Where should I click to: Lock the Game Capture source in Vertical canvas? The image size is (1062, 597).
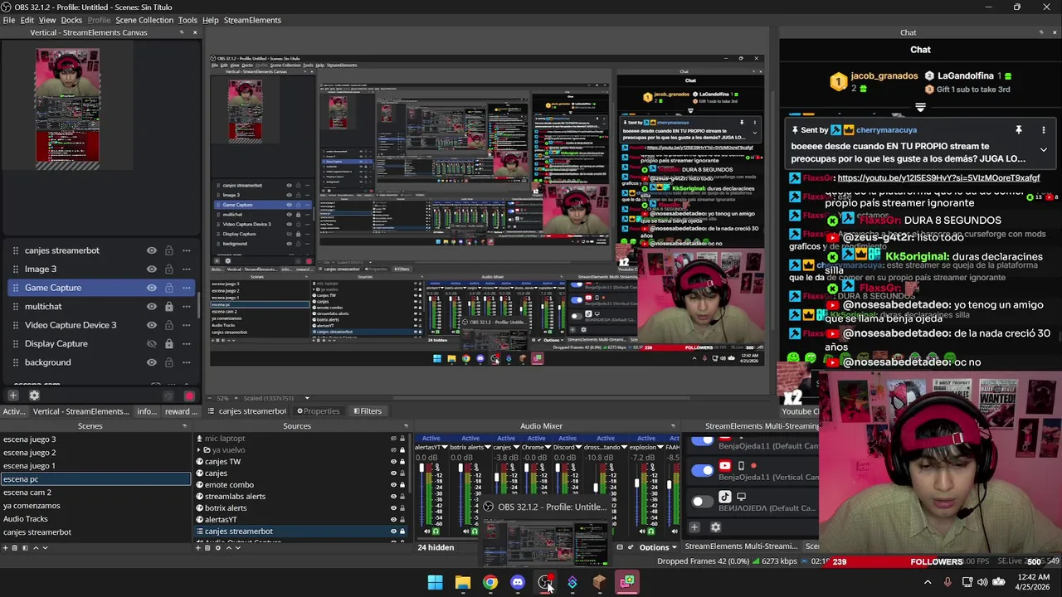168,288
